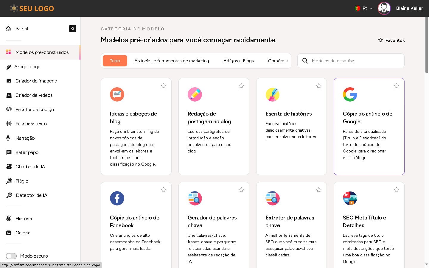Open the Criador de imagens sidebar icon
Image resolution: width=429 pixels, height=268 pixels.
9,81
